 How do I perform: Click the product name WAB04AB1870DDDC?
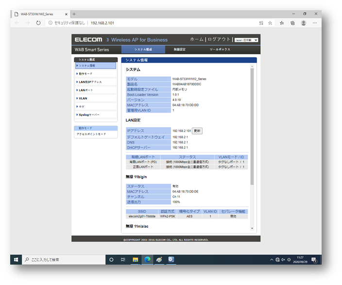(187, 84)
